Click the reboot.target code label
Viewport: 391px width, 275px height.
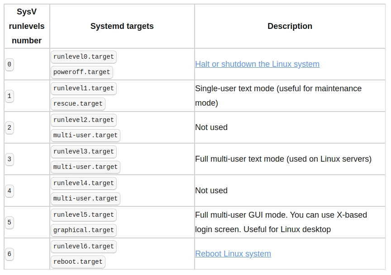pos(78,262)
